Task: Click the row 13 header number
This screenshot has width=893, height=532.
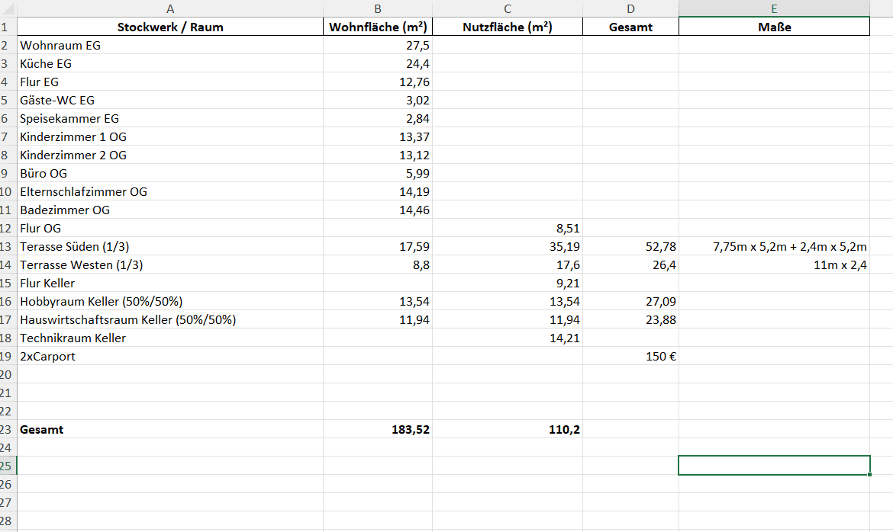Action: pyautogui.click(x=5, y=246)
